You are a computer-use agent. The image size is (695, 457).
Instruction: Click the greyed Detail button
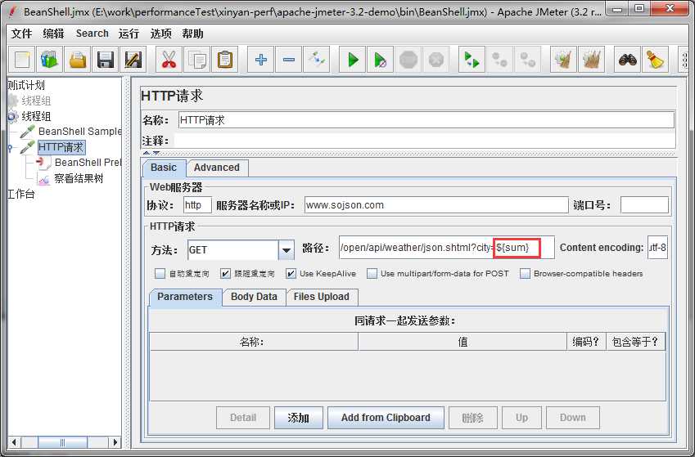point(243,418)
